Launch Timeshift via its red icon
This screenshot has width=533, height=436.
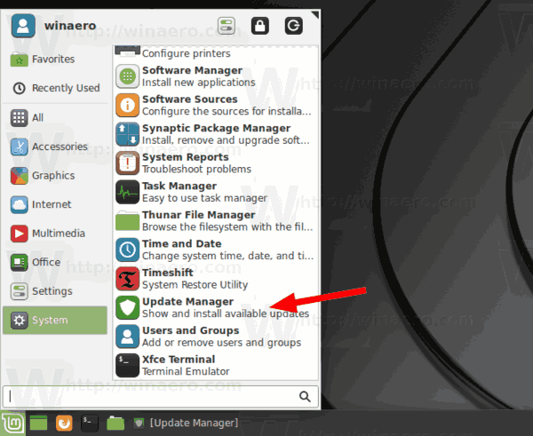coord(127,279)
